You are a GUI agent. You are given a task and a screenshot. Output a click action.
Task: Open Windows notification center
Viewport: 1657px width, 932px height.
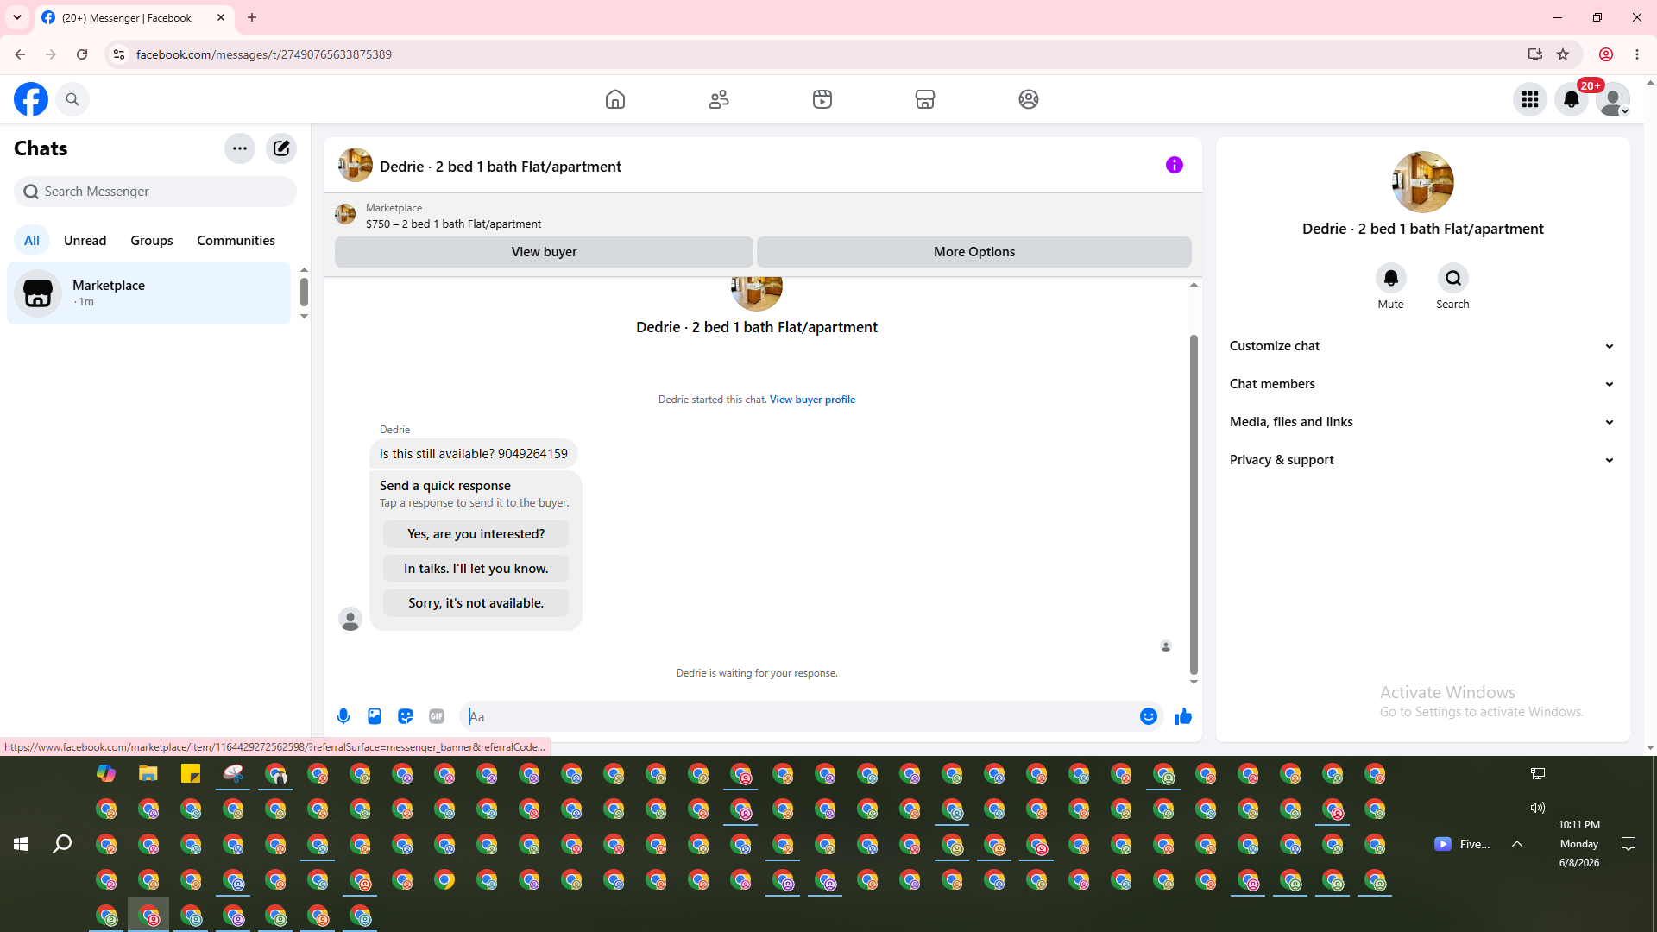[x=1629, y=844]
